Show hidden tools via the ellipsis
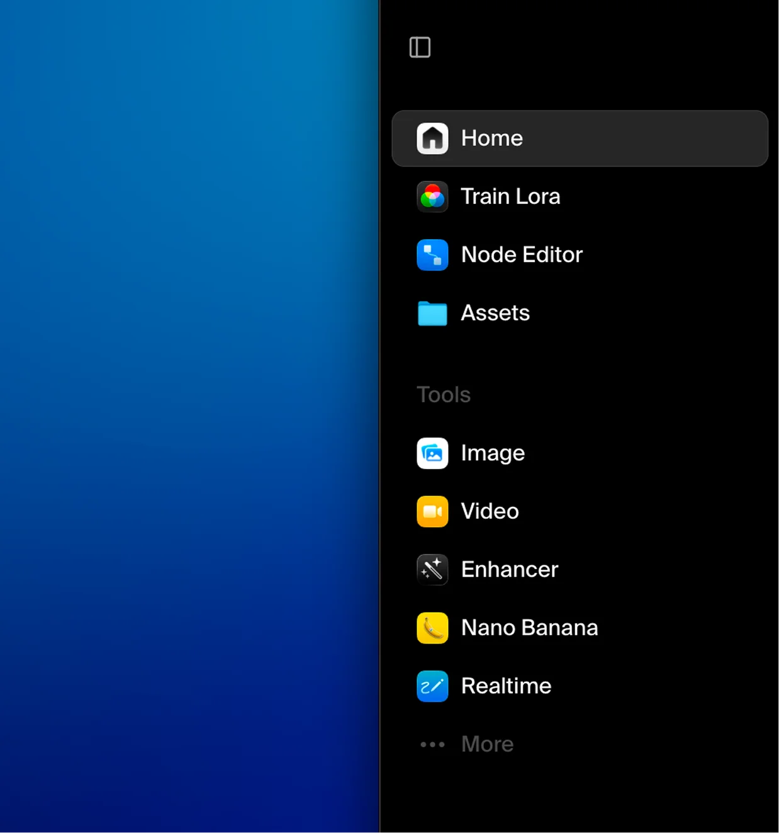Screen dimensions: 779x833 pos(432,744)
